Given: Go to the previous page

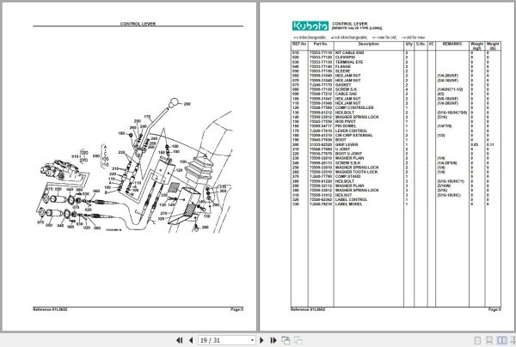Looking at the screenshot, I should [x=191, y=340].
